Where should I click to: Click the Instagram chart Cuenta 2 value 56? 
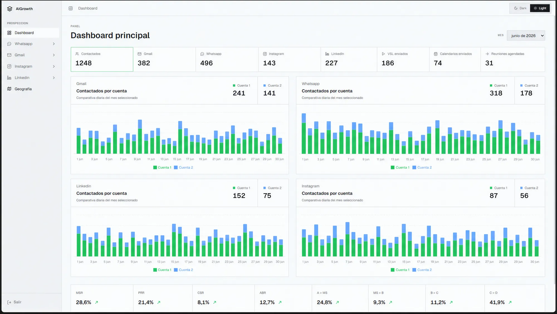click(x=524, y=196)
